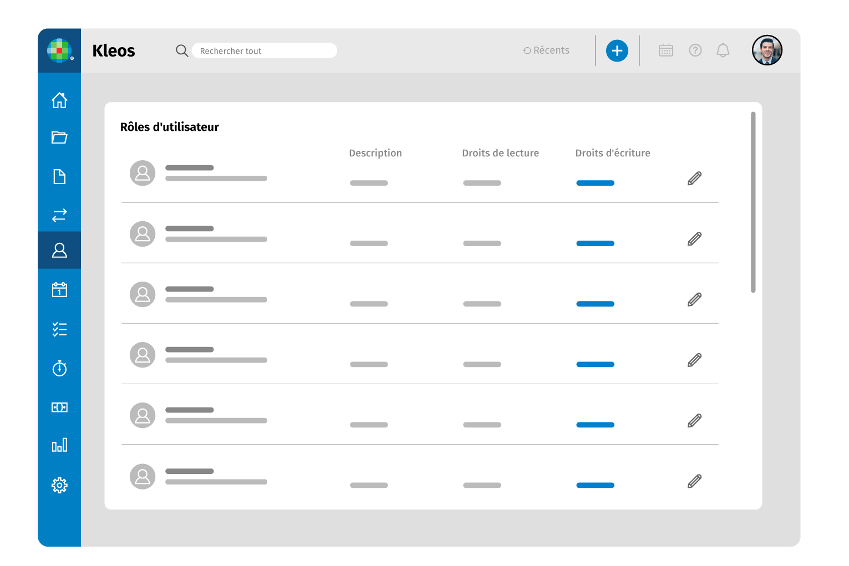Open the task checklist icon

pos(59,329)
